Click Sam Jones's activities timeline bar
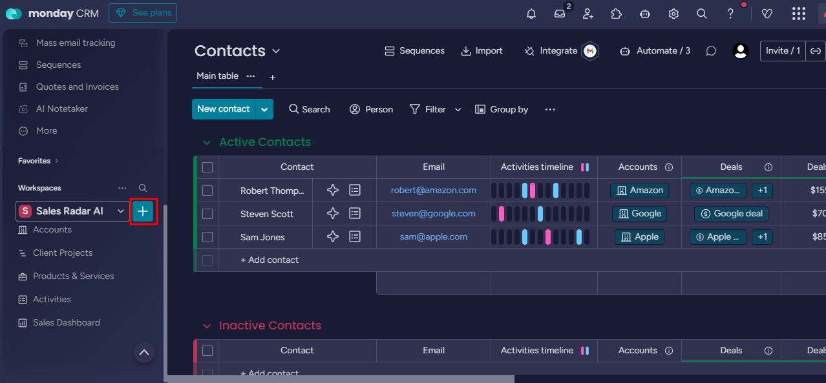 540,237
